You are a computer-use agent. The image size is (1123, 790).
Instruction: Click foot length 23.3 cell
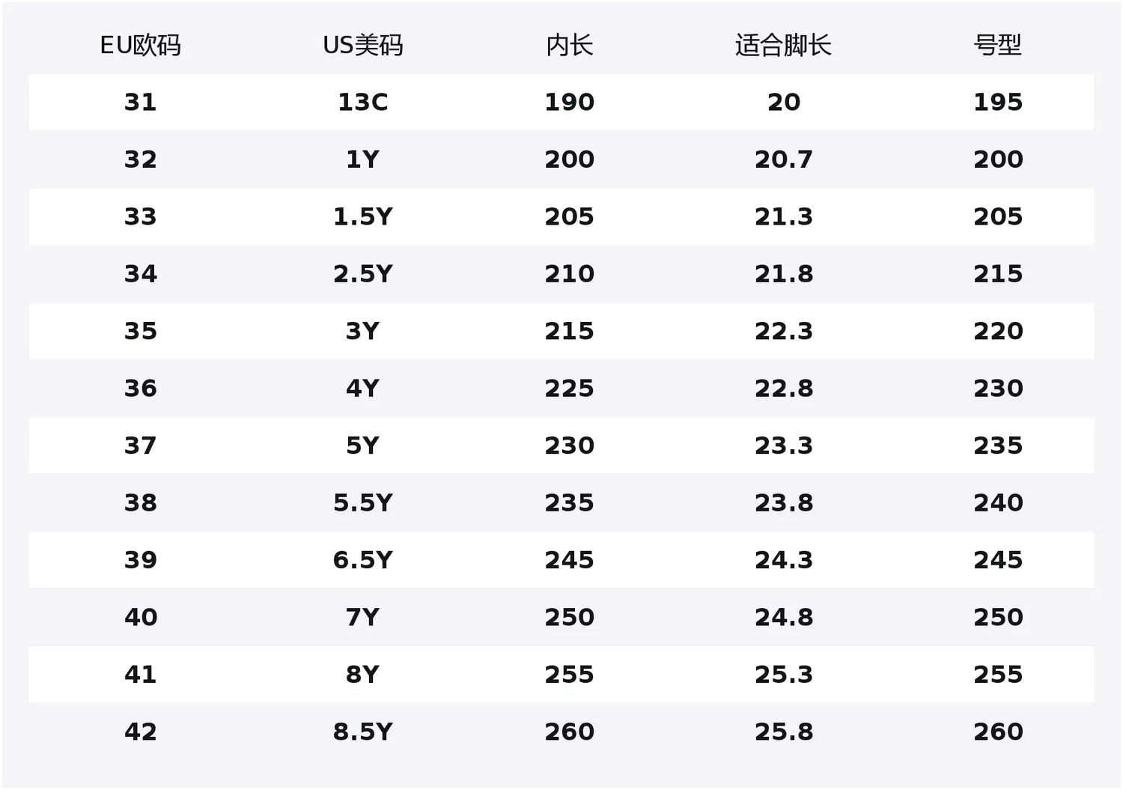coord(783,446)
